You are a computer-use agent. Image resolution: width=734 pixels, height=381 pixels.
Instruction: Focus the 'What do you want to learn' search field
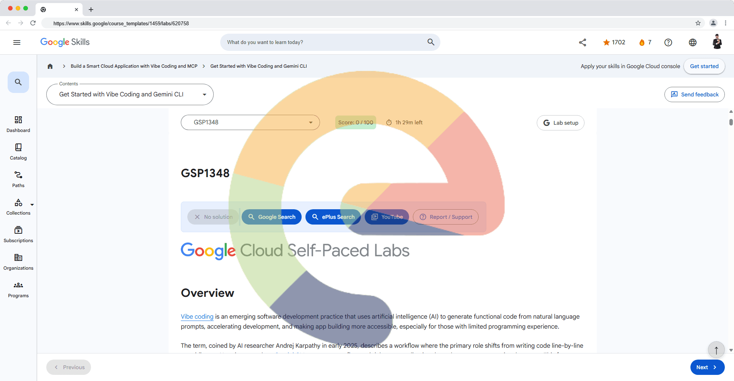pos(325,42)
